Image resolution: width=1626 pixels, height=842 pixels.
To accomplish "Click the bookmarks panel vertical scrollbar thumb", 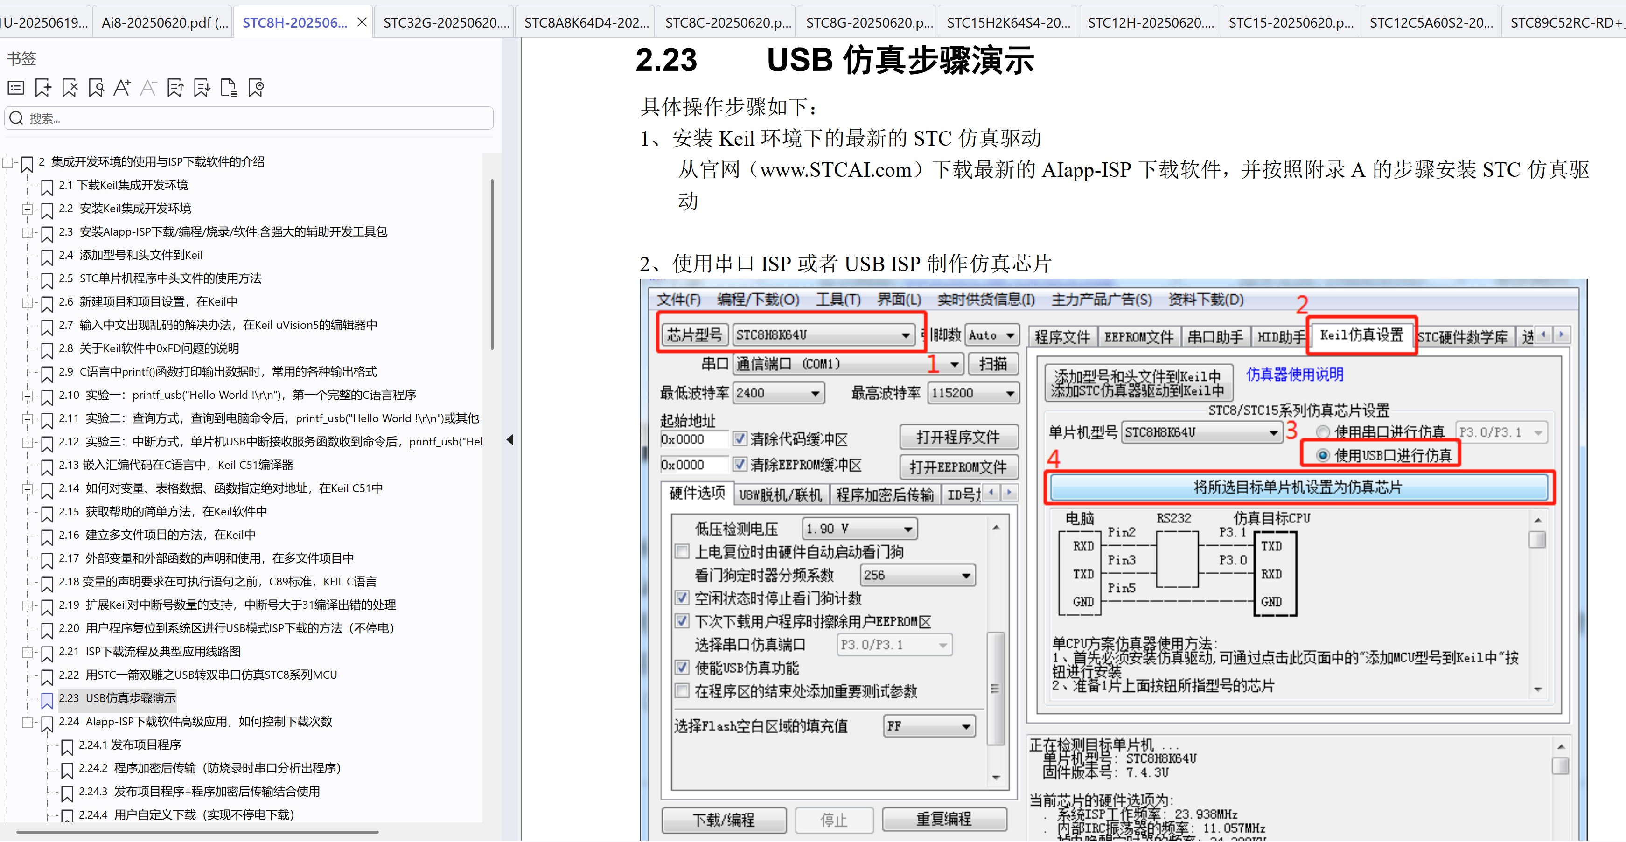I will (492, 264).
